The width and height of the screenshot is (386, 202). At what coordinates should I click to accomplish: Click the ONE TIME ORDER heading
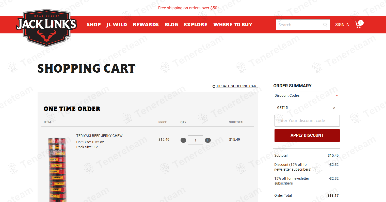point(72,109)
